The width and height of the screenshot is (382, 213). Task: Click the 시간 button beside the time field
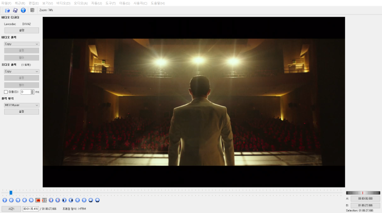click(11, 209)
